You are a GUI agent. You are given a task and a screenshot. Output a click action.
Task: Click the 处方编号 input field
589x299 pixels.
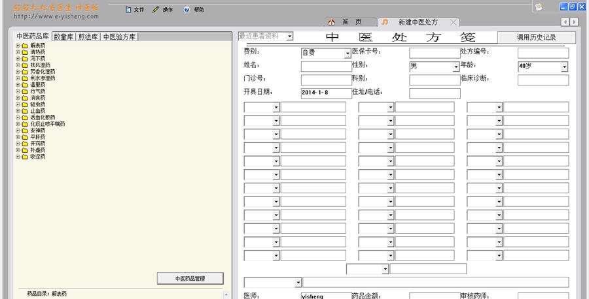tap(543, 53)
